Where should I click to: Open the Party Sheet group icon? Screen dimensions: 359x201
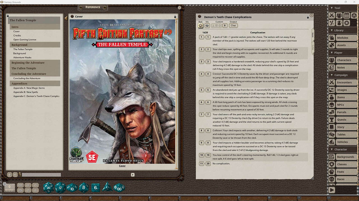[x=339, y=15]
